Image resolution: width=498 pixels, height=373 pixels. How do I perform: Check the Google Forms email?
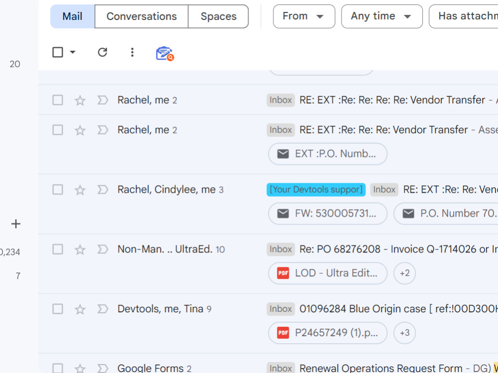coord(57,369)
